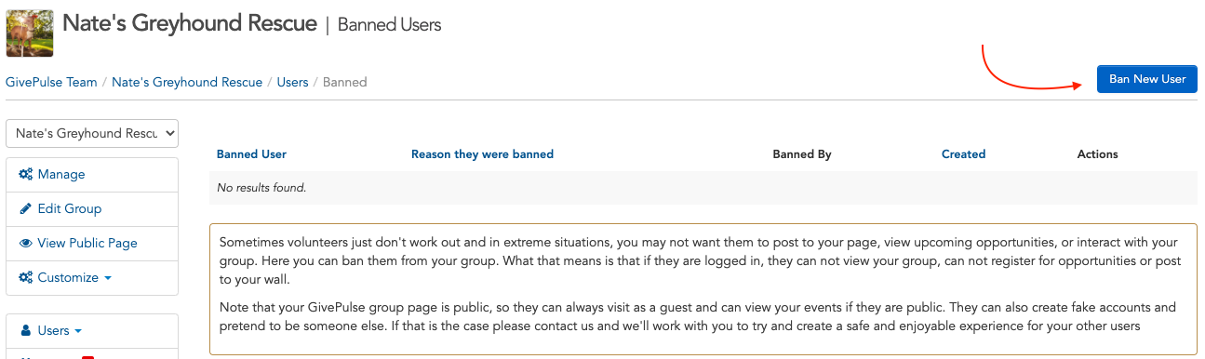Viewport: 1205px width, 359px height.
Task: Click the Banned By column header
Action: pos(802,154)
